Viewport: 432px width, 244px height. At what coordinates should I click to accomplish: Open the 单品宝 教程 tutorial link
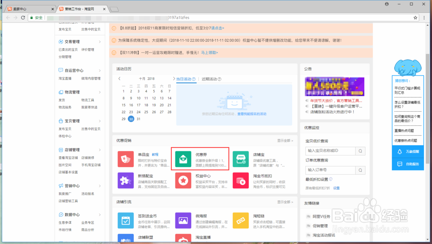[155, 155]
